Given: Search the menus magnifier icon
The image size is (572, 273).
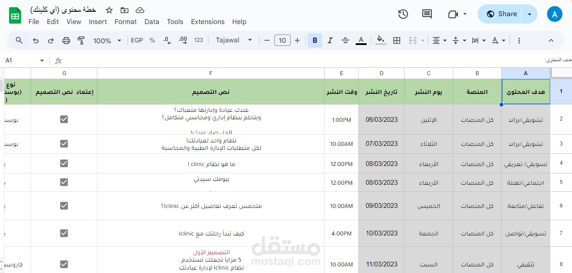Looking at the screenshot, I should click(x=19, y=40).
